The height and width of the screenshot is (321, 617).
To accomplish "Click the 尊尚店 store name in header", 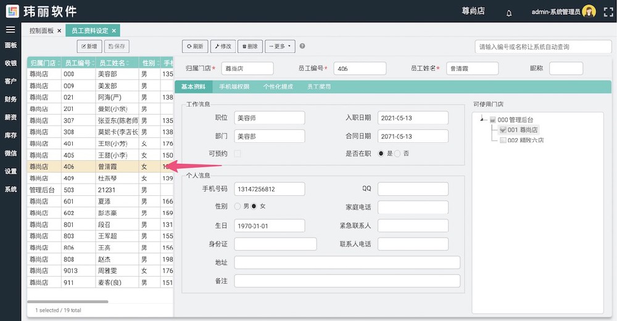I will (x=473, y=11).
